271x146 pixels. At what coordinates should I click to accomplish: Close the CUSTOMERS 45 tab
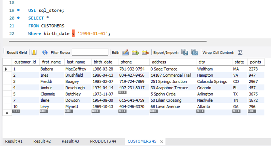162,142
